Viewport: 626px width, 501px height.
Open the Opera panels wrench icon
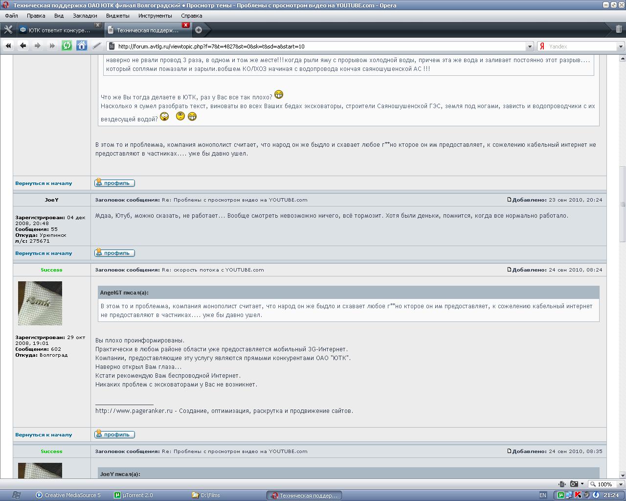[8, 30]
